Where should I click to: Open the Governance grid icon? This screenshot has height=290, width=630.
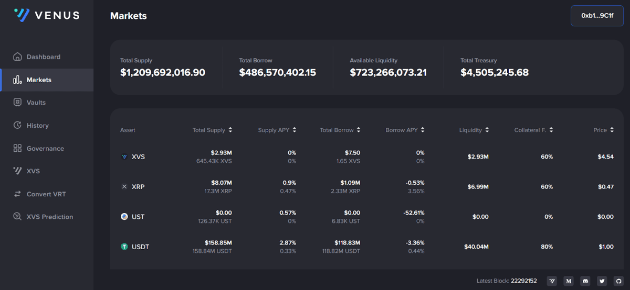(x=17, y=148)
